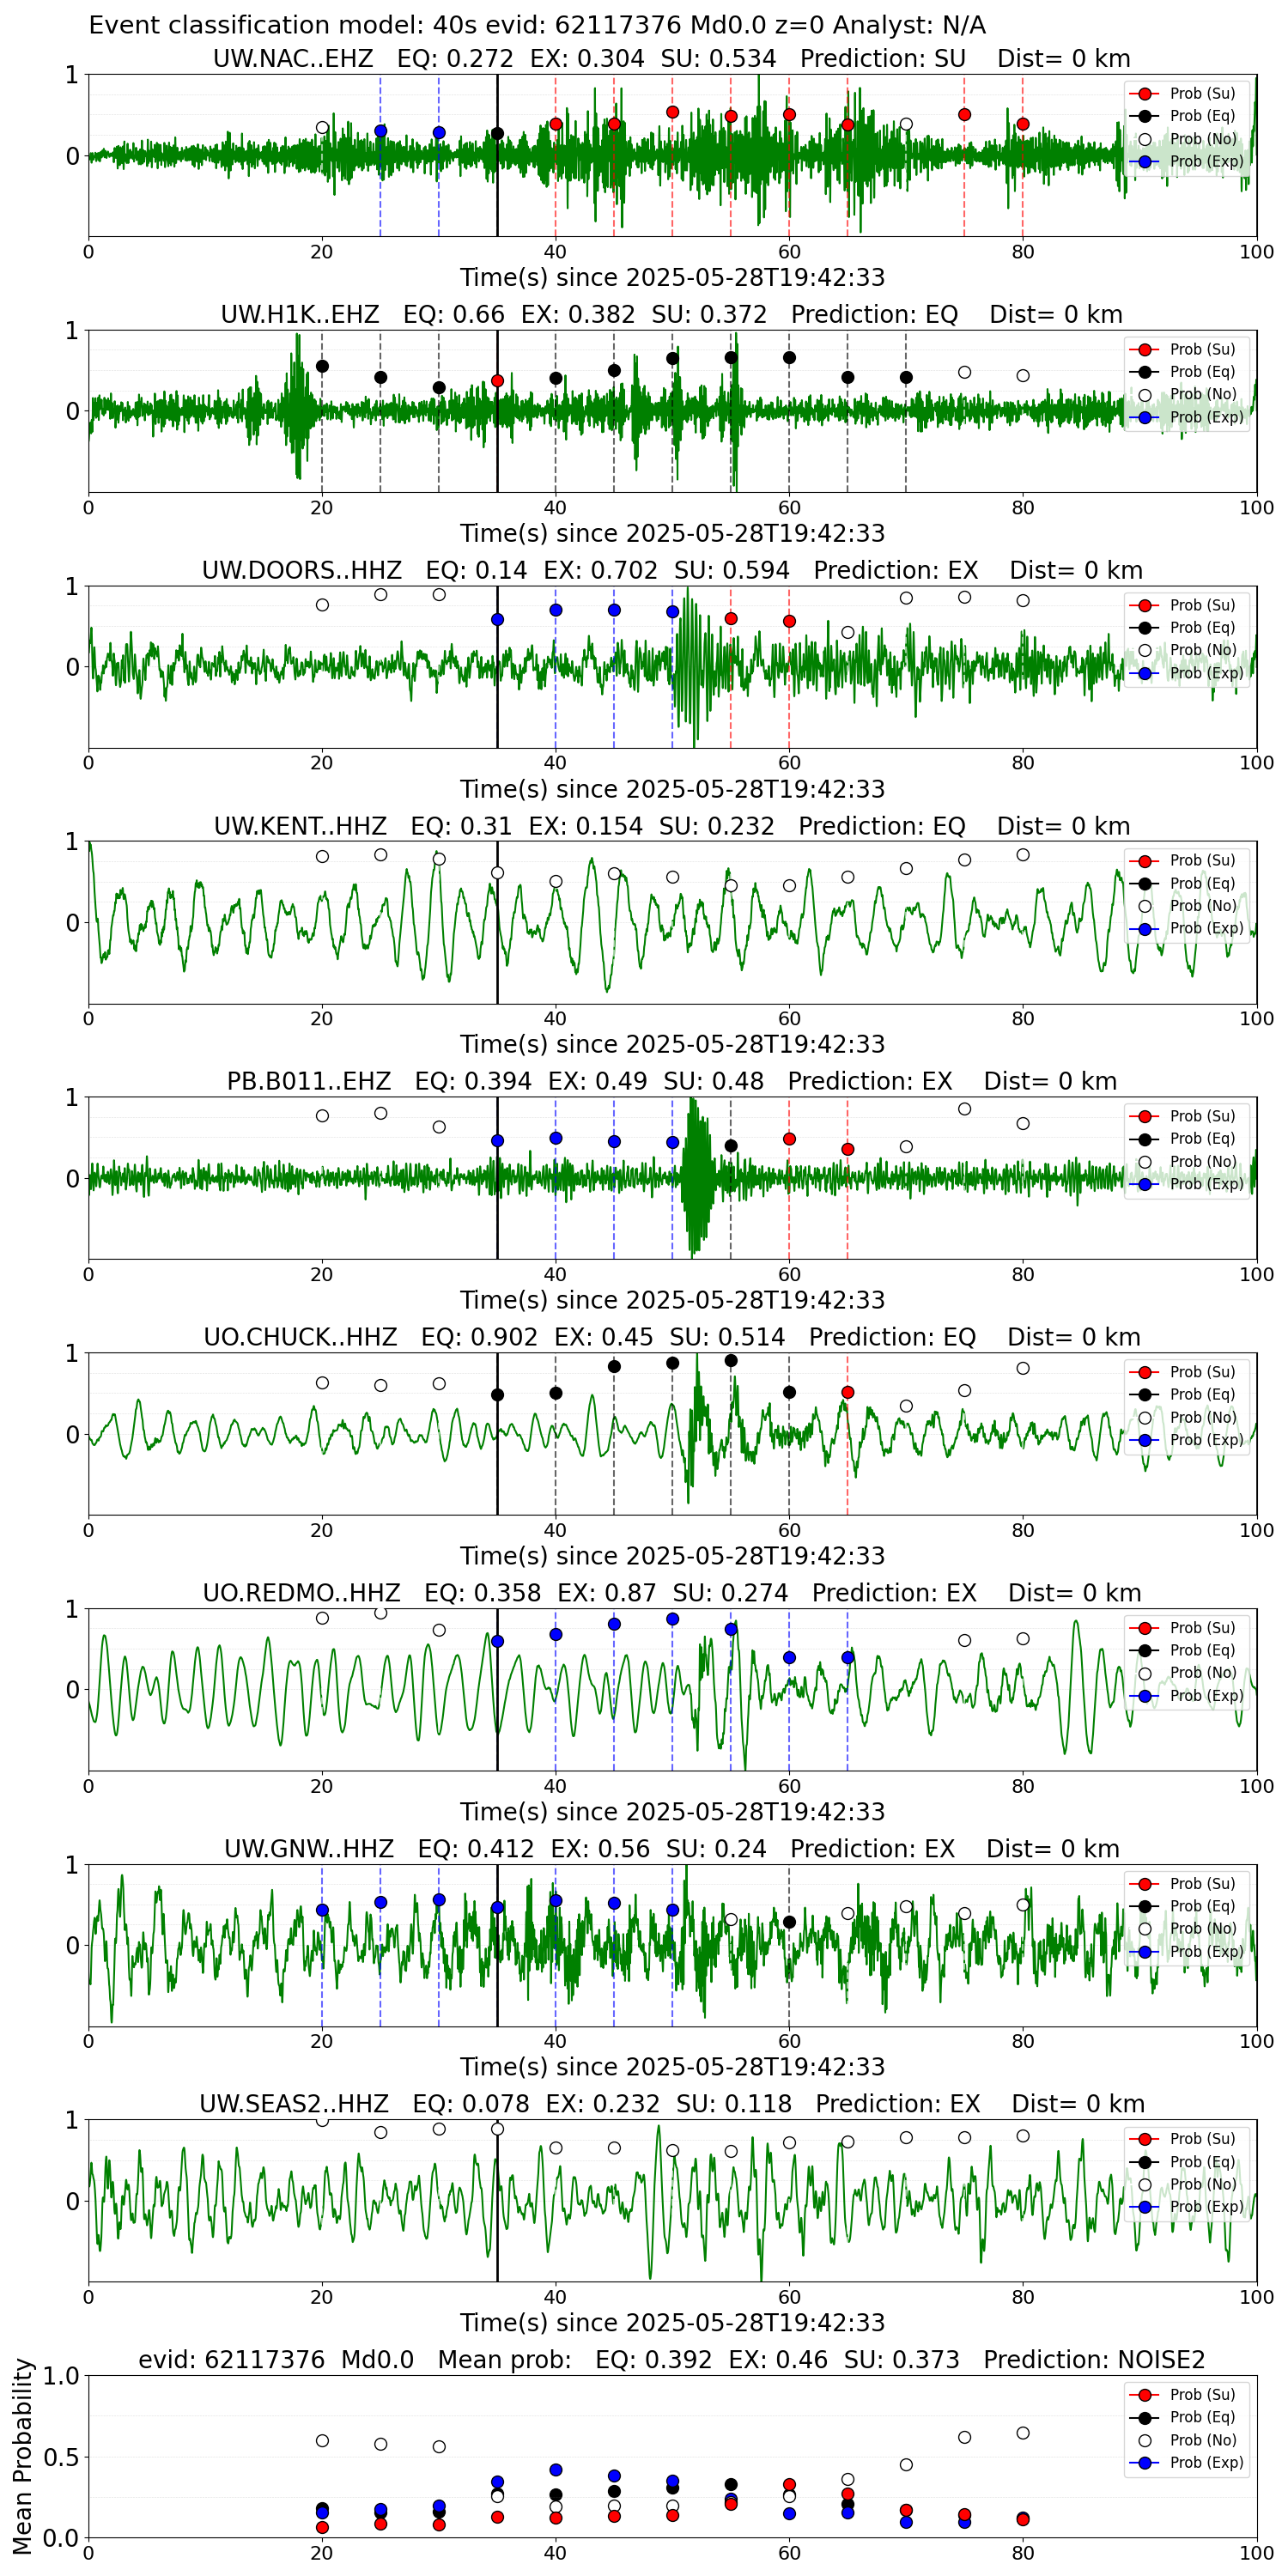Click the red Su marker at 55 s in UW.DOORS panel

(731, 619)
